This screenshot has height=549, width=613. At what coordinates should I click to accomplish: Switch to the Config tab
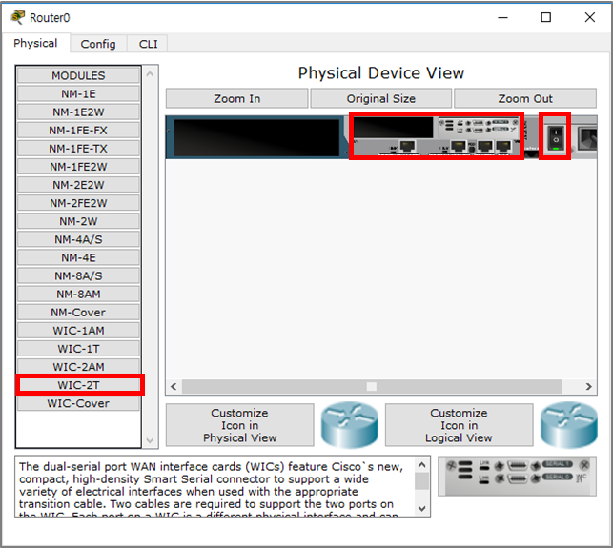pyautogui.click(x=98, y=44)
